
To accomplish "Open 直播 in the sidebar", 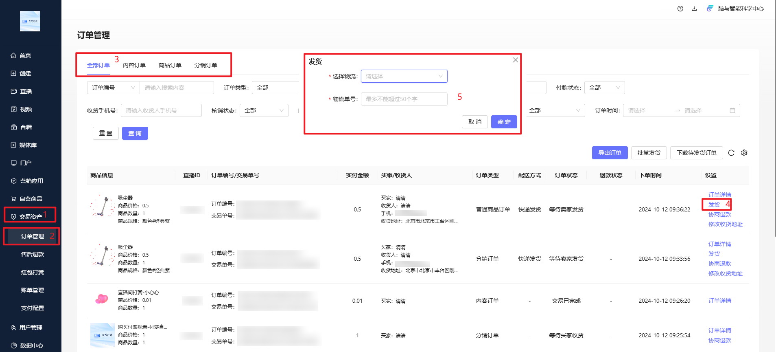I will [26, 91].
